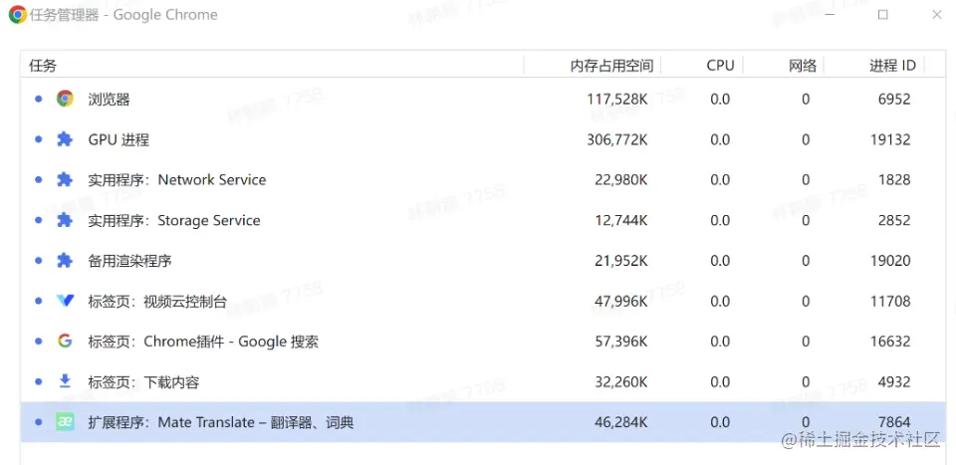Click memory value 22,980K
The image size is (956, 465).
point(621,180)
